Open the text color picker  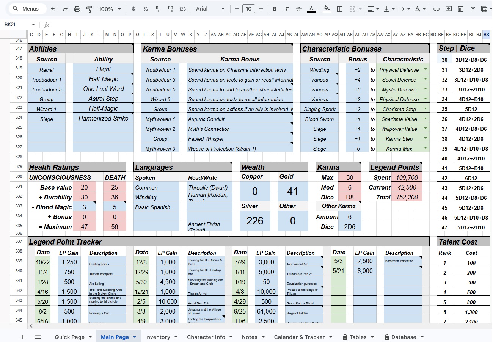click(x=311, y=9)
